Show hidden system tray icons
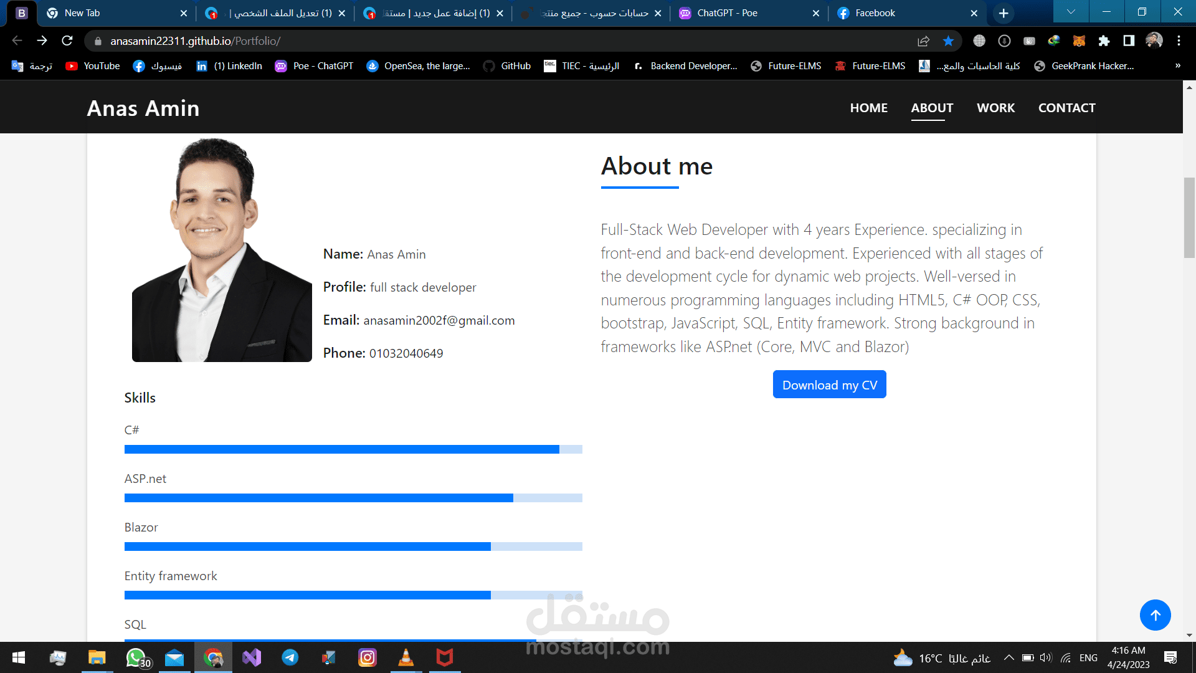Image resolution: width=1196 pixels, height=673 pixels. pos(1009,658)
